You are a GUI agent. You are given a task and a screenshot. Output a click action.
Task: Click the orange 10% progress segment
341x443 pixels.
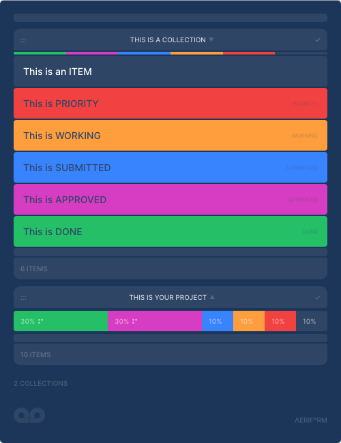(x=249, y=321)
